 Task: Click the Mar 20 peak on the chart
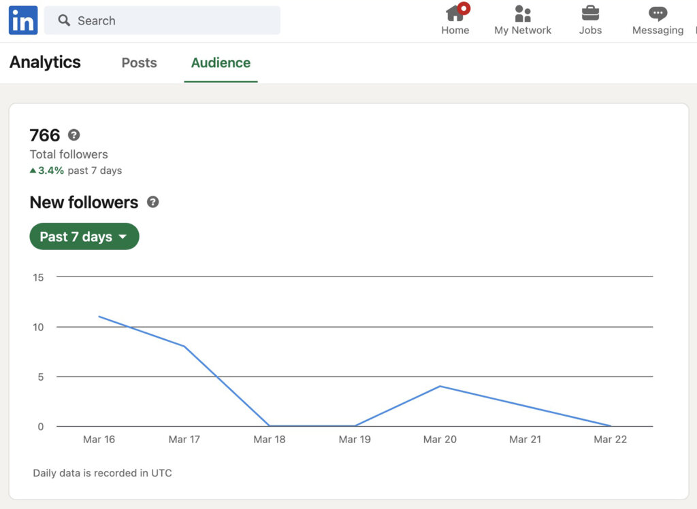click(x=440, y=386)
